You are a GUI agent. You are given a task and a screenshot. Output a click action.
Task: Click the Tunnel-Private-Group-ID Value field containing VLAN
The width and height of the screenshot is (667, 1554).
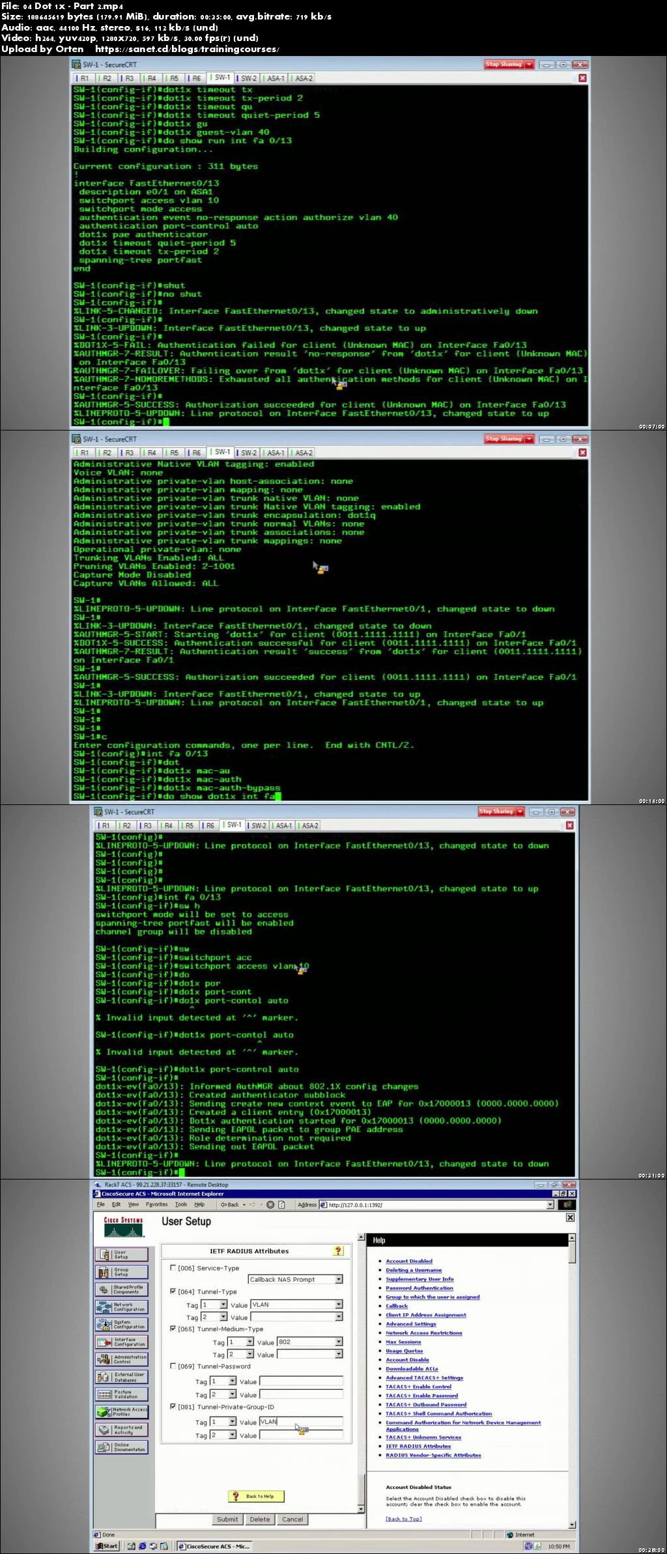pos(301,1422)
